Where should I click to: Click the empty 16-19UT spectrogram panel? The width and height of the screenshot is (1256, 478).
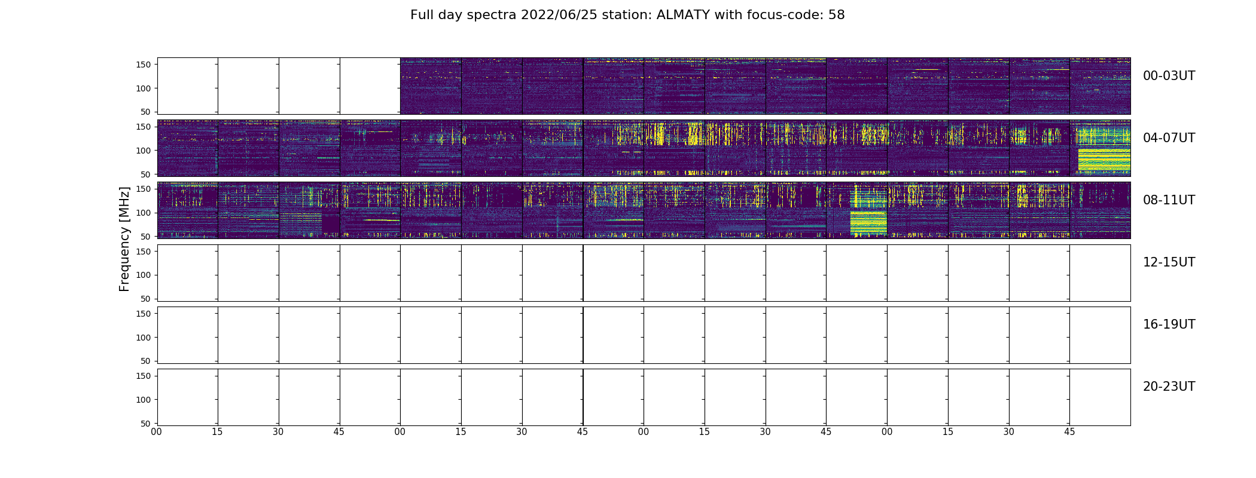click(644, 335)
